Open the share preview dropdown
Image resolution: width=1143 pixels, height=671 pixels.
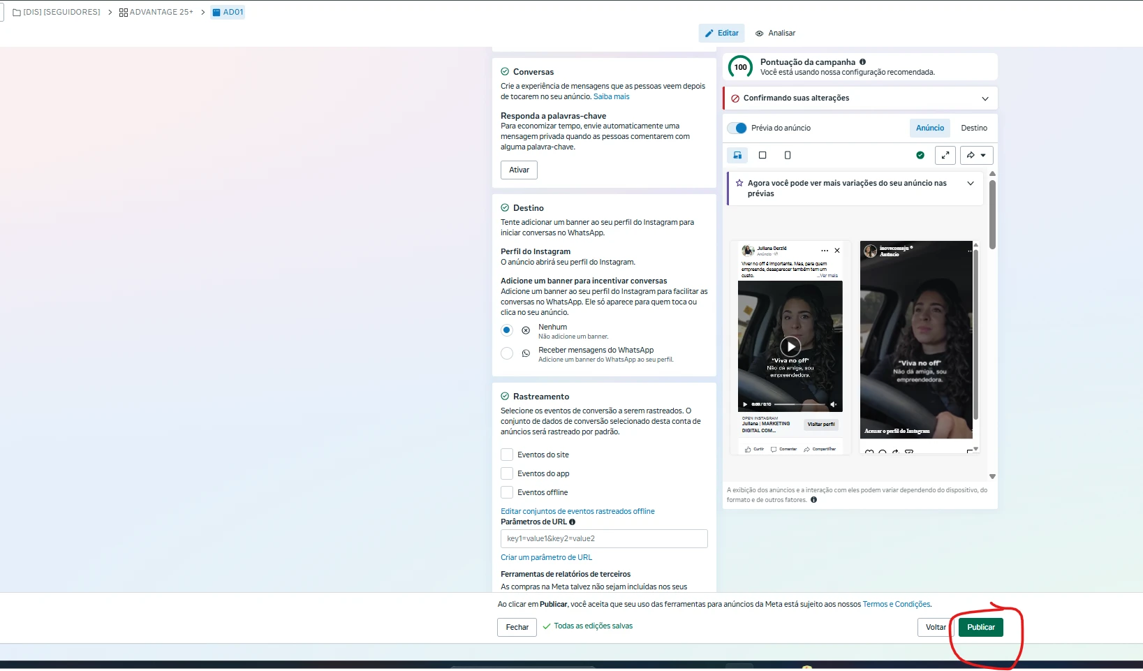(x=976, y=155)
